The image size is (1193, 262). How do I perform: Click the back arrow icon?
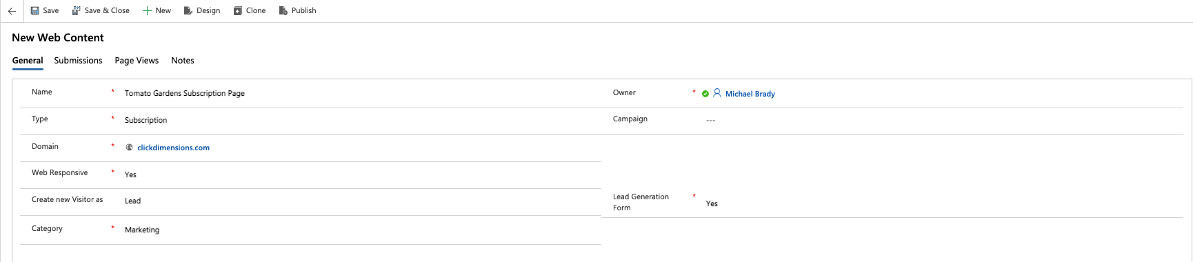[12, 11]
